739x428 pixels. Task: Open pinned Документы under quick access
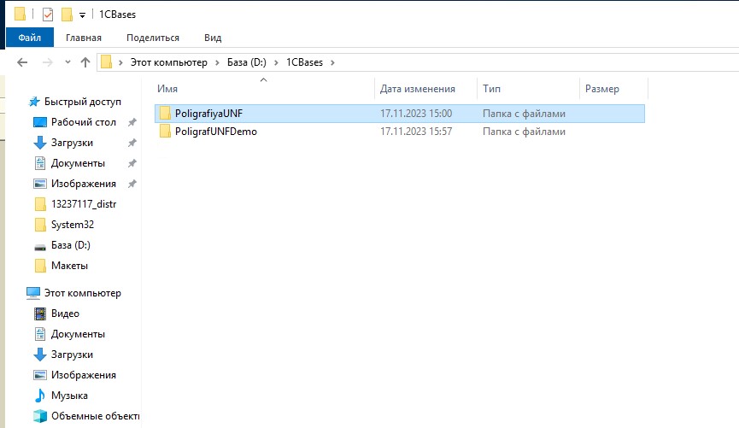tap(78, 163)
